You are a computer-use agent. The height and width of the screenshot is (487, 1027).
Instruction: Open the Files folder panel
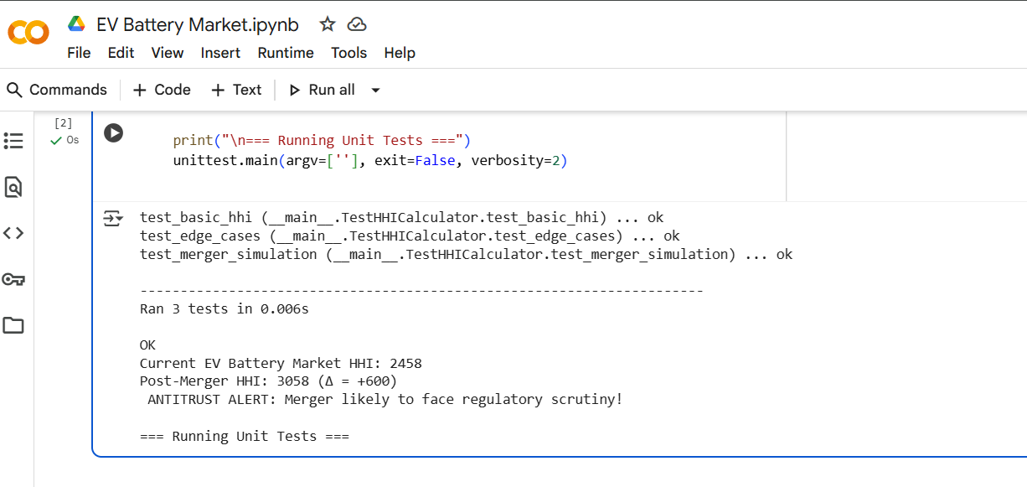click(13, 325)
